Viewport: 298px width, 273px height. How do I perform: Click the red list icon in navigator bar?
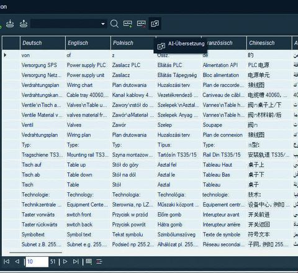click(x=99, y=262)
